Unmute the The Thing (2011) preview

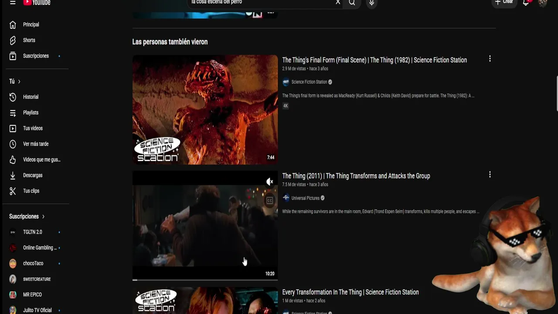[x=270, y=181]
